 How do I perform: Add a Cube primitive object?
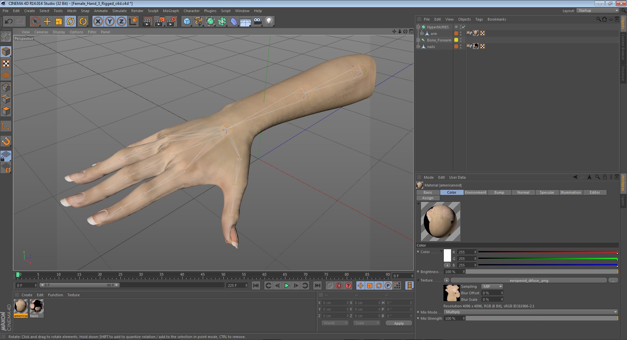point(187,22)
